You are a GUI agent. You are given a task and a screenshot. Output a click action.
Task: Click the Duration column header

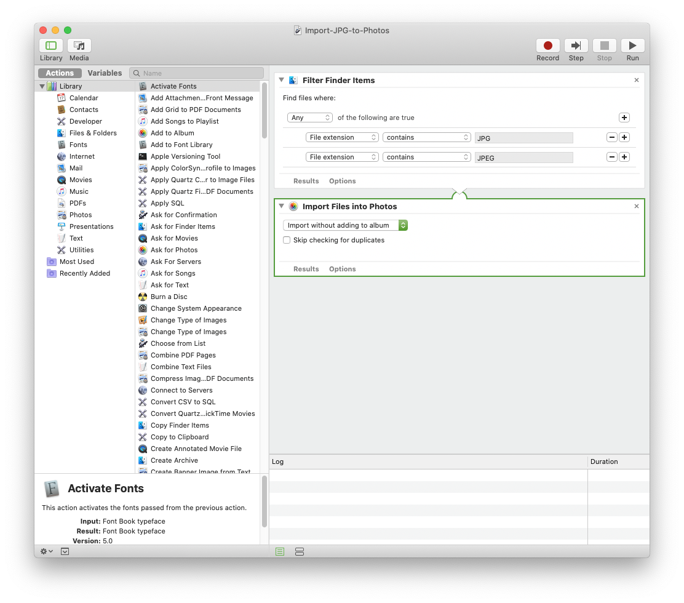point(618,461)
